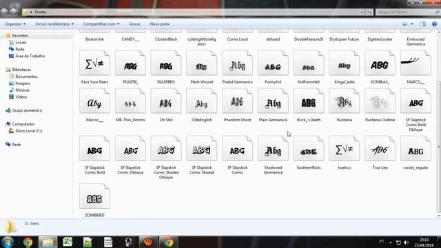
Task: Open the Vídeos library
Action: point(21,96)
